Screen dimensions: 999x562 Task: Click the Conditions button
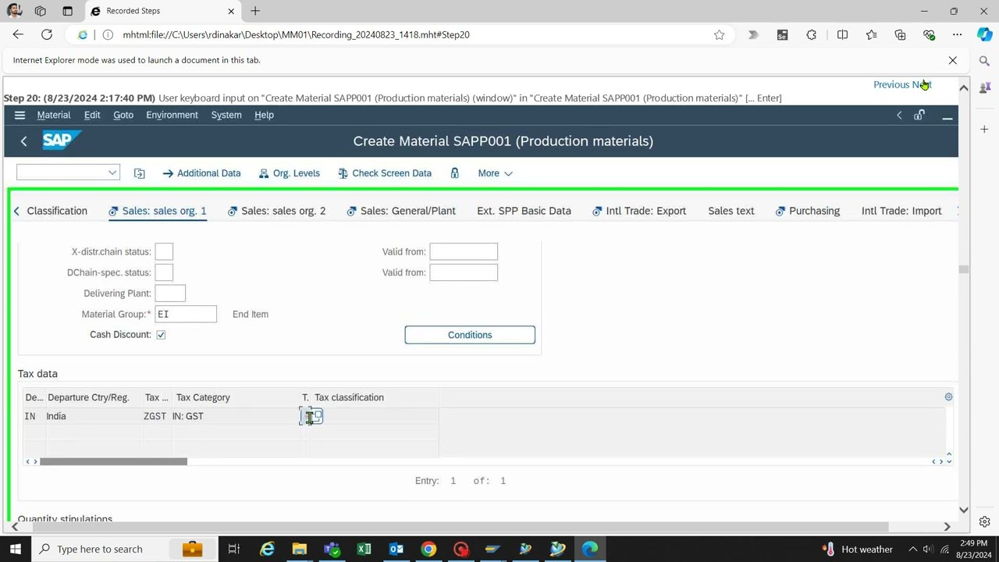click(470, 335)
